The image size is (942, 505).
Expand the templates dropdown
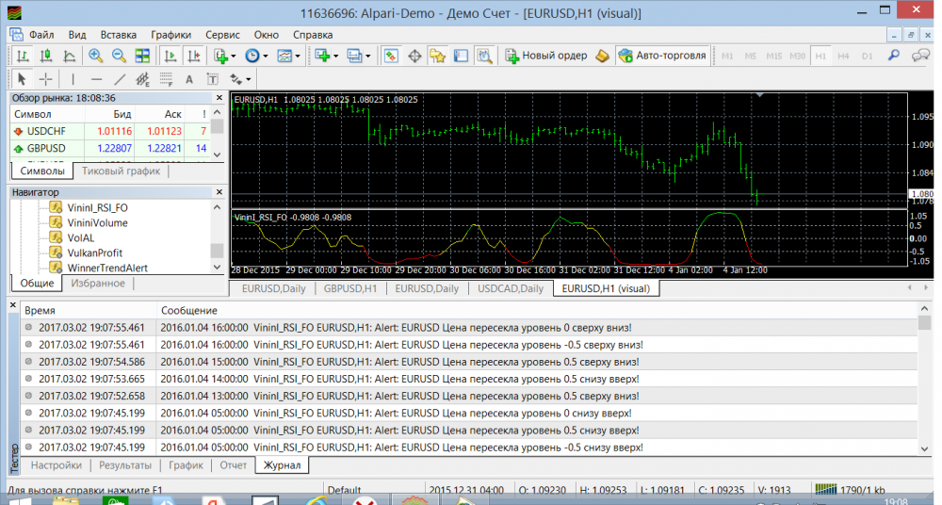click(x=298, y=56)
